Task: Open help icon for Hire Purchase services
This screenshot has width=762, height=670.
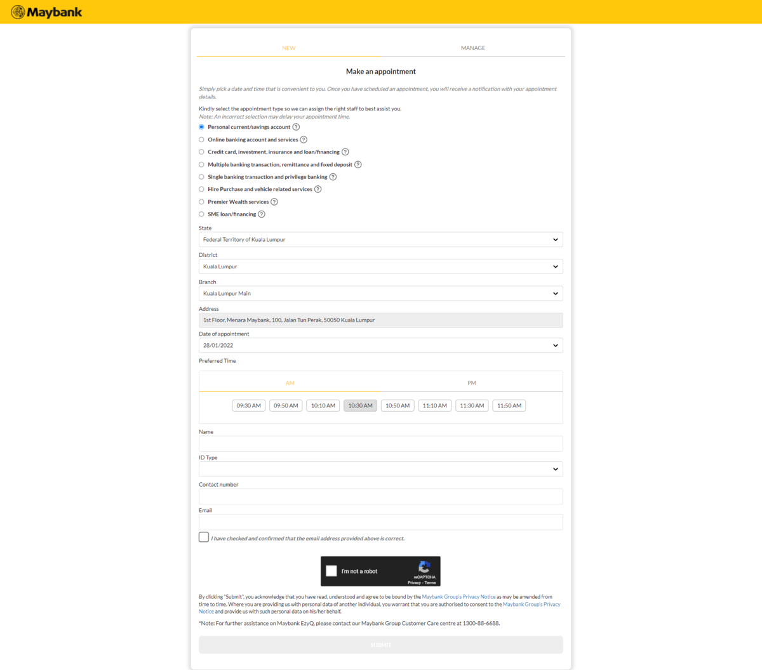Action: click(x=318, y=189)
